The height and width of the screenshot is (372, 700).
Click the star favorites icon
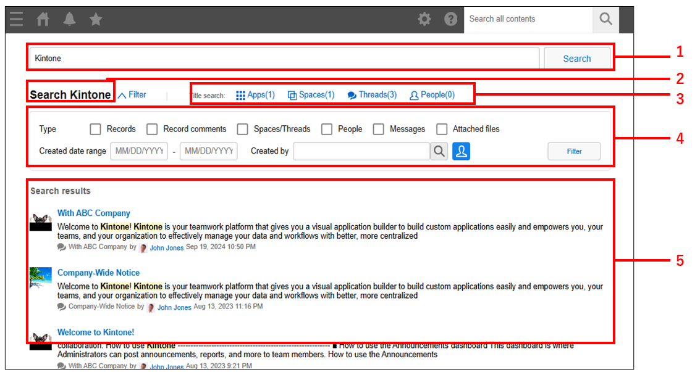click(96, 19)
